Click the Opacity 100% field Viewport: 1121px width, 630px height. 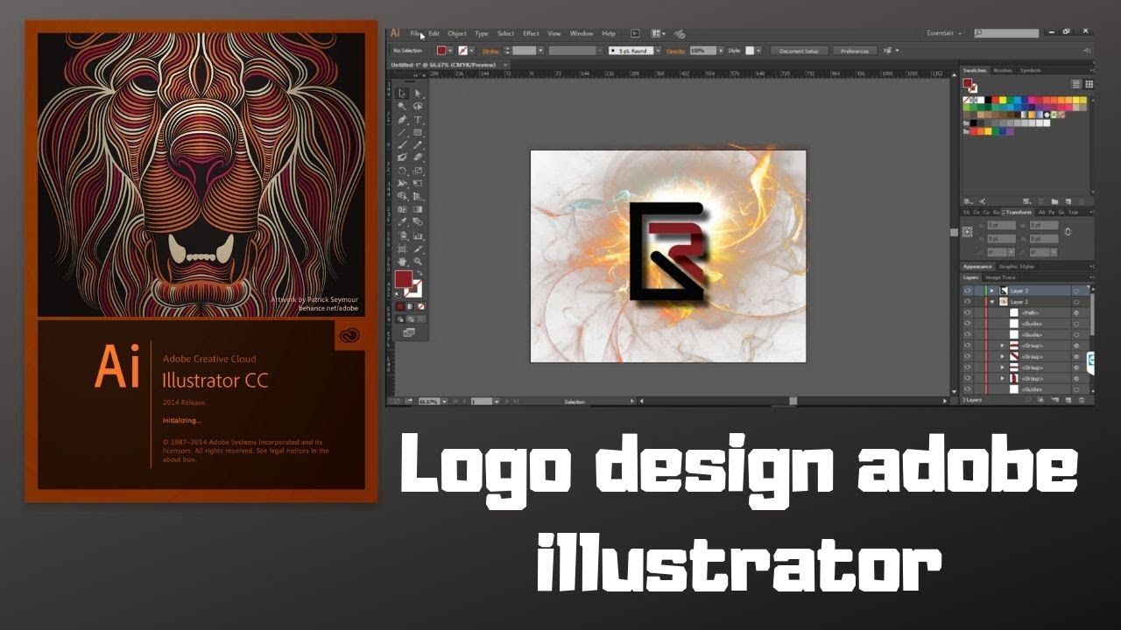702,51
